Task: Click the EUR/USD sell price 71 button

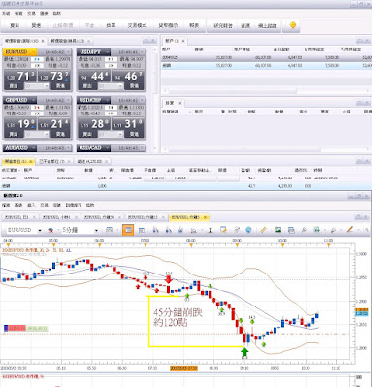Action: [20, 77]
